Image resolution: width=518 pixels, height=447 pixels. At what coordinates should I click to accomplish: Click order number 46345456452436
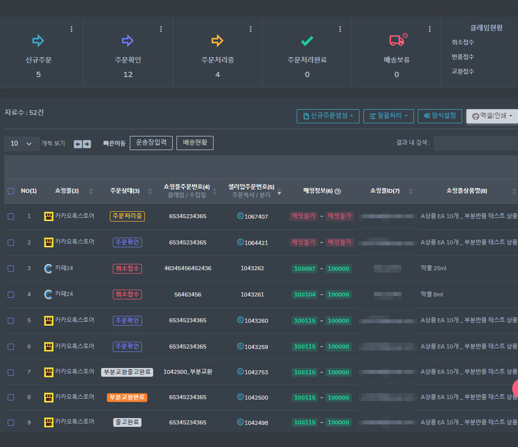[187, 268]
